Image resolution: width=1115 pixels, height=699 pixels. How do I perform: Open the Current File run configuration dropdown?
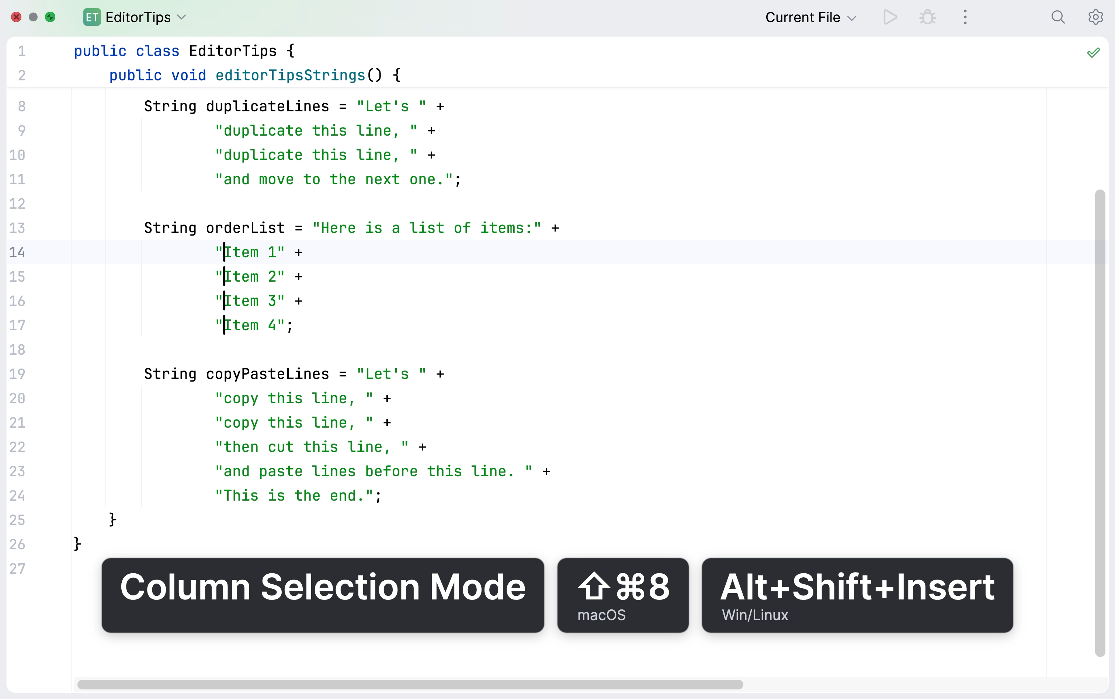pos(811,18)
